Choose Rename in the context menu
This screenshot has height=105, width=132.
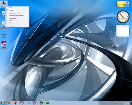coord(11,23)
